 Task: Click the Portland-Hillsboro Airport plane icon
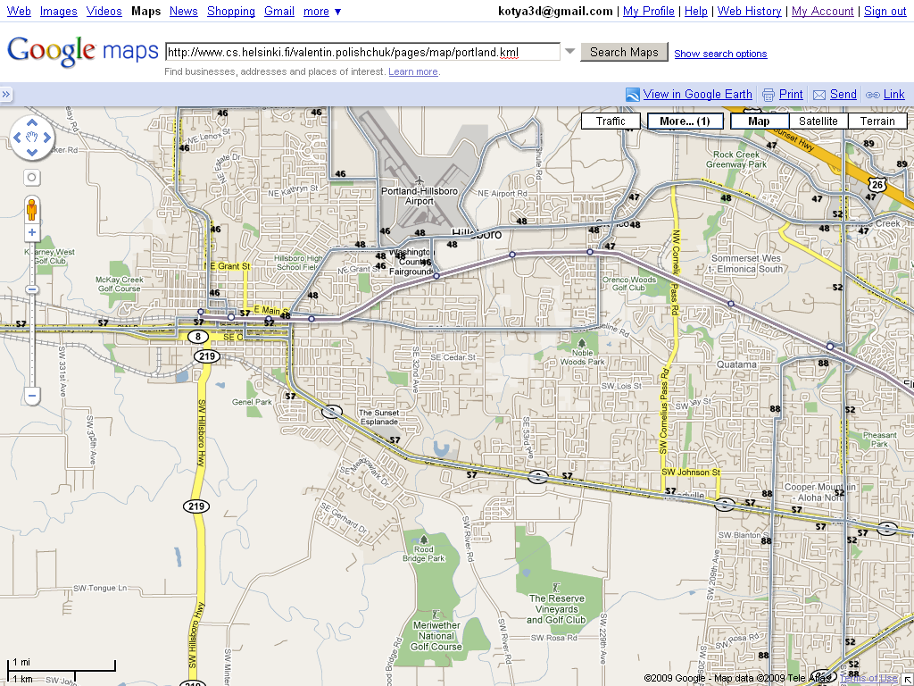pos(420,180)
